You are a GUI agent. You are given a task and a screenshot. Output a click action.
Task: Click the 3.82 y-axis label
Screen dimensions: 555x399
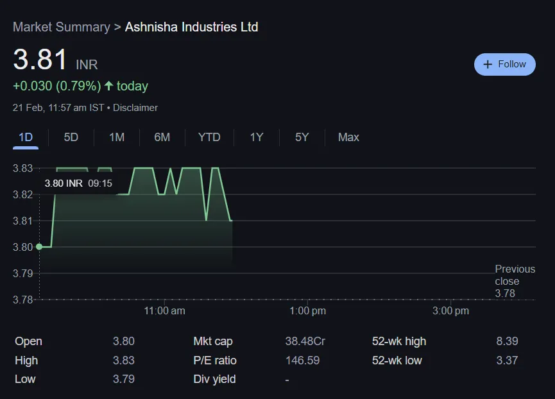tap(22, 194)
